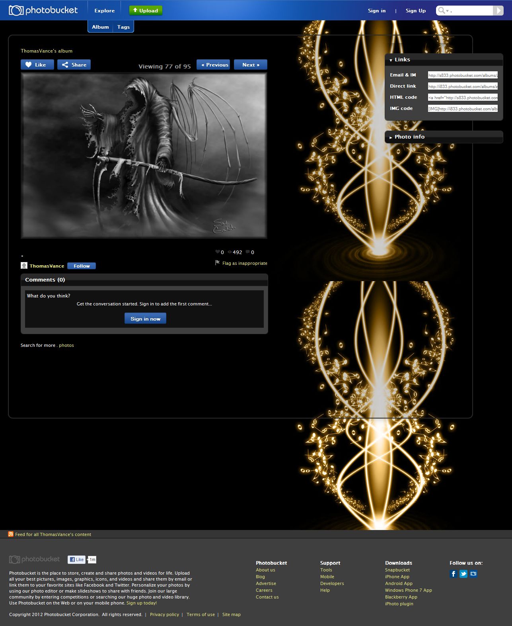Open ThomasVance's album link

(x=47, y=51)
